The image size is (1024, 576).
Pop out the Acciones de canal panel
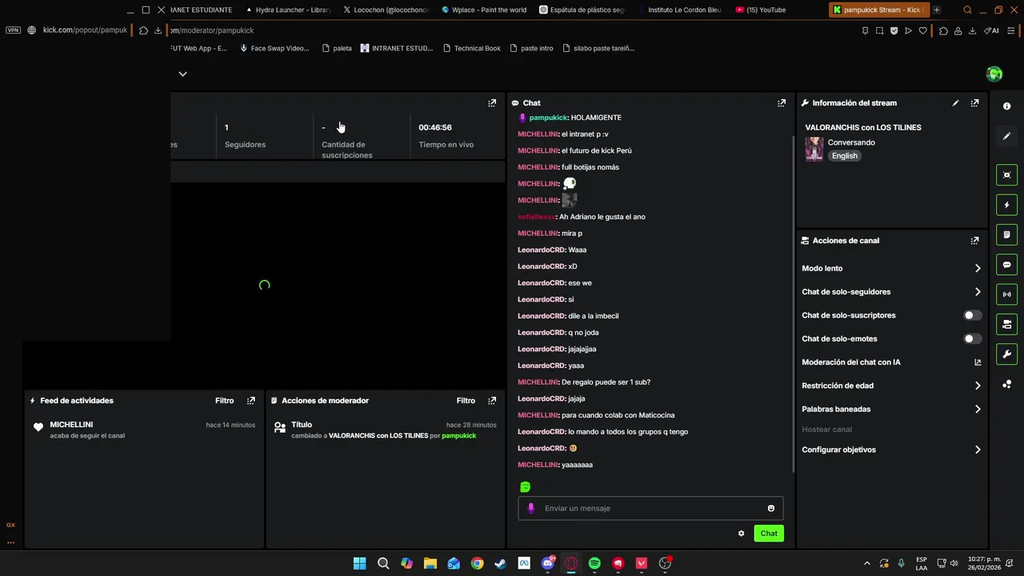[x=974, y=241]
